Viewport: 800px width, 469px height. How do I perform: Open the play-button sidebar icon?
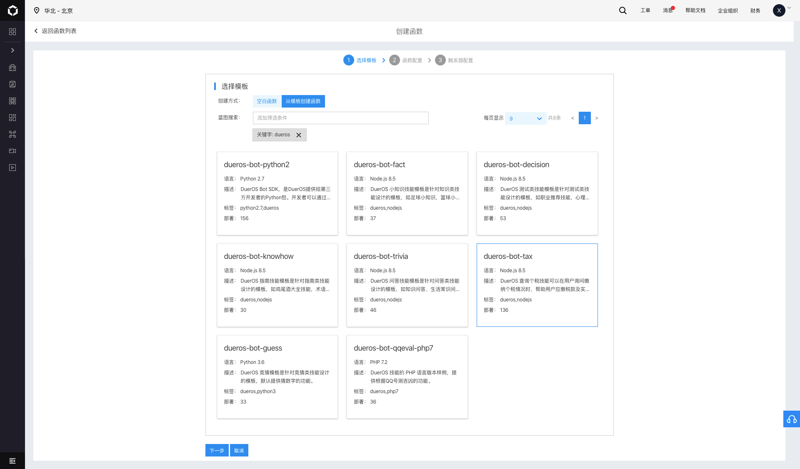pos(12,168)
